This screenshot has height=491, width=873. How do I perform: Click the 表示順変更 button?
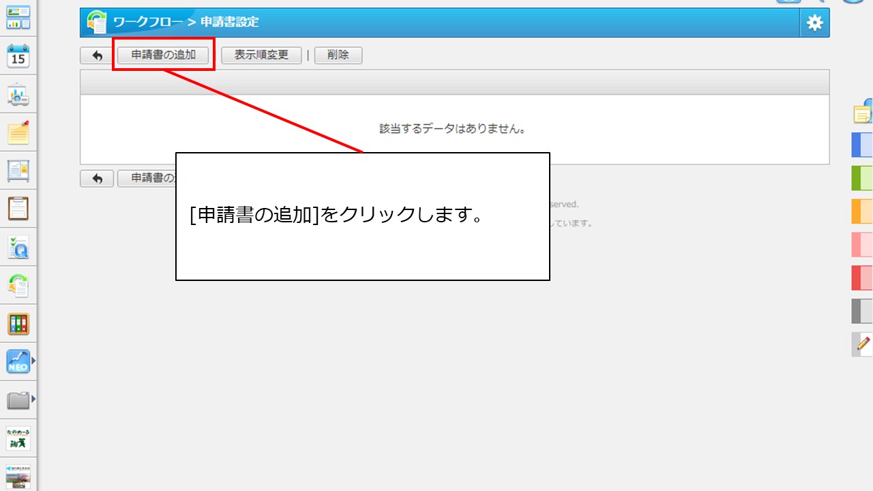pyautogui.click(x=261, y=55)
